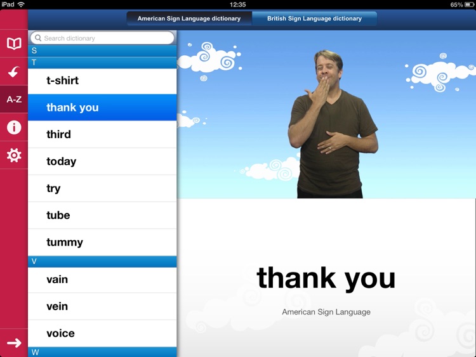The height and width of the screenshot is (357, 476).
Task: Select the word try
Action: [x=102, y=188]
